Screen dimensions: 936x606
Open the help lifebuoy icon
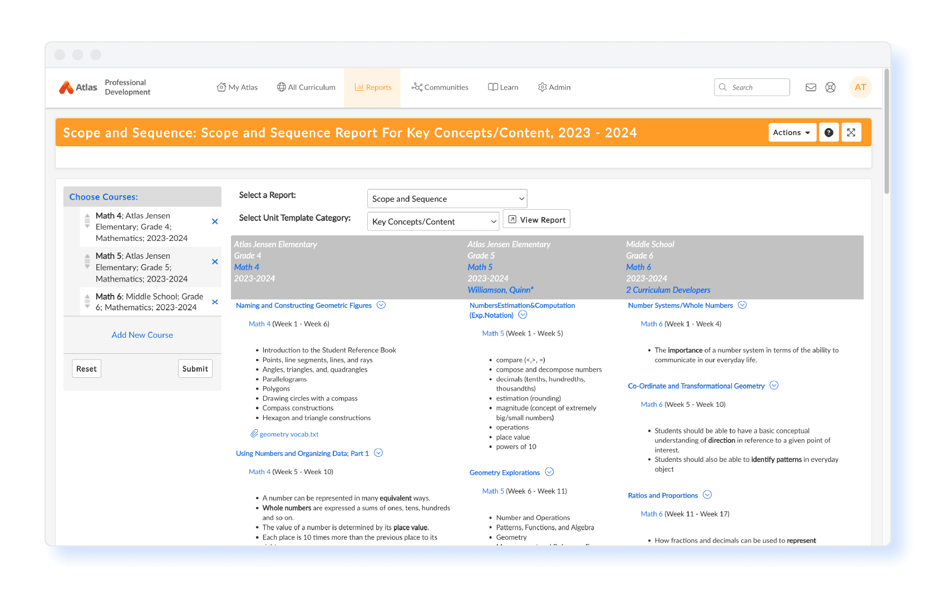click(x=830, y=87)
